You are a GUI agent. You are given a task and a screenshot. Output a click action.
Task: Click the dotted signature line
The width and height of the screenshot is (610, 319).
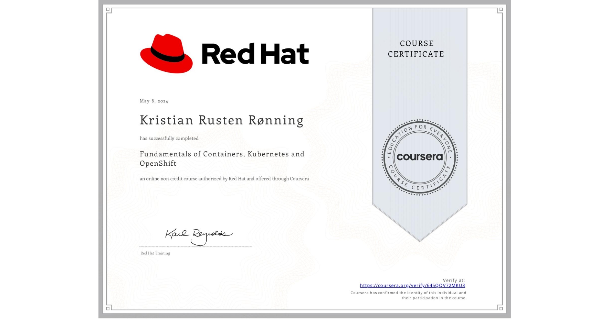[x=195, y=246]
